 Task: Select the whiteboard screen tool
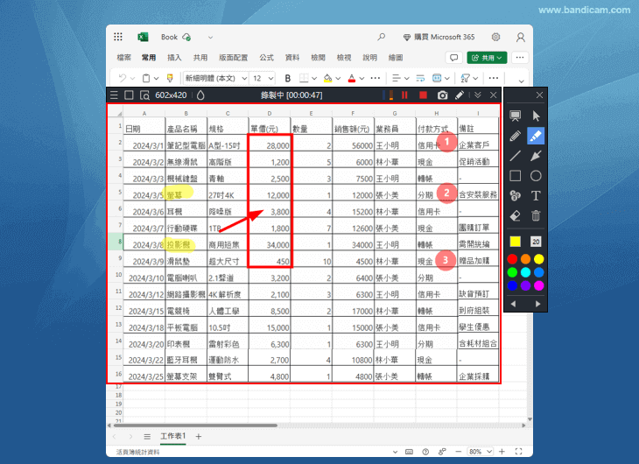click(x=515, y=116)
